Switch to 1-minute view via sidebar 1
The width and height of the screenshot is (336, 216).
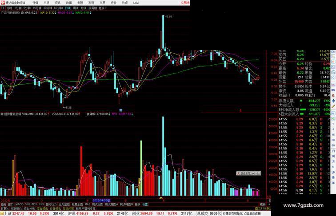click(x=333, y=124)
